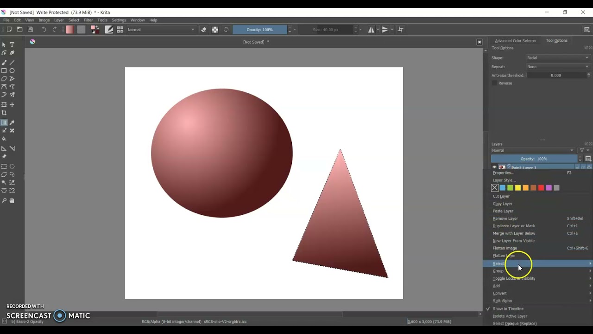Select the Transform tool
Screen dimensions: 593x334
pos(4,105)
